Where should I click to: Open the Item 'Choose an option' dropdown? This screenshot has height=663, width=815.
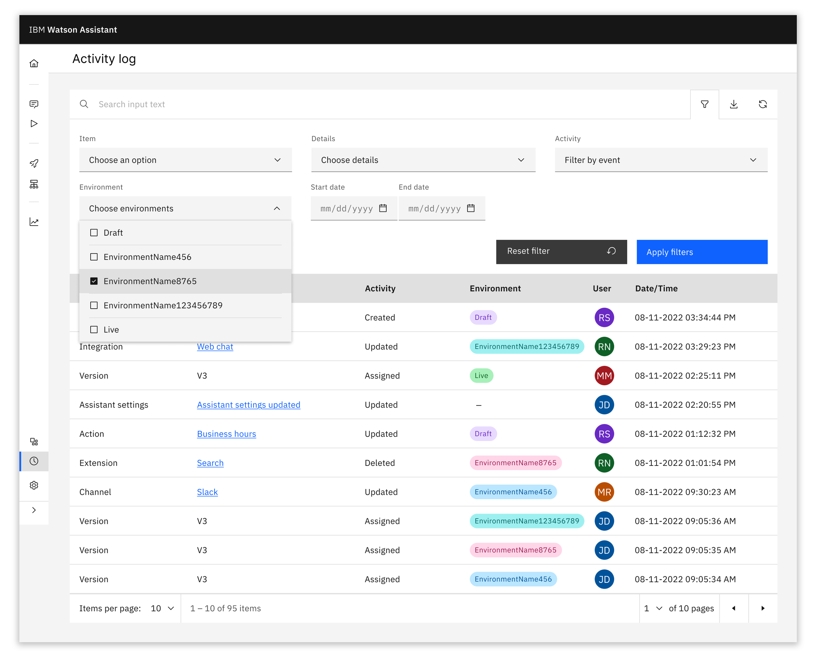(x=185, y=160)
